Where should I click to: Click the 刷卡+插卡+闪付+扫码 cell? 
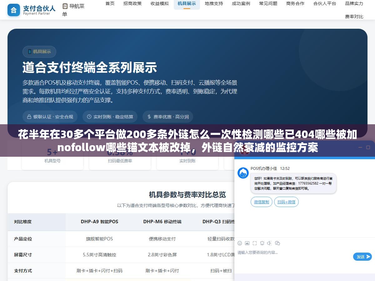tap(99, 271)
